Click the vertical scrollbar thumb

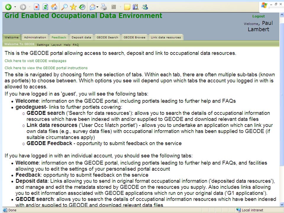282,94
